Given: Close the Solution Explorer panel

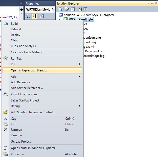Looking at the screenshot, I should (x=156, y=3).
